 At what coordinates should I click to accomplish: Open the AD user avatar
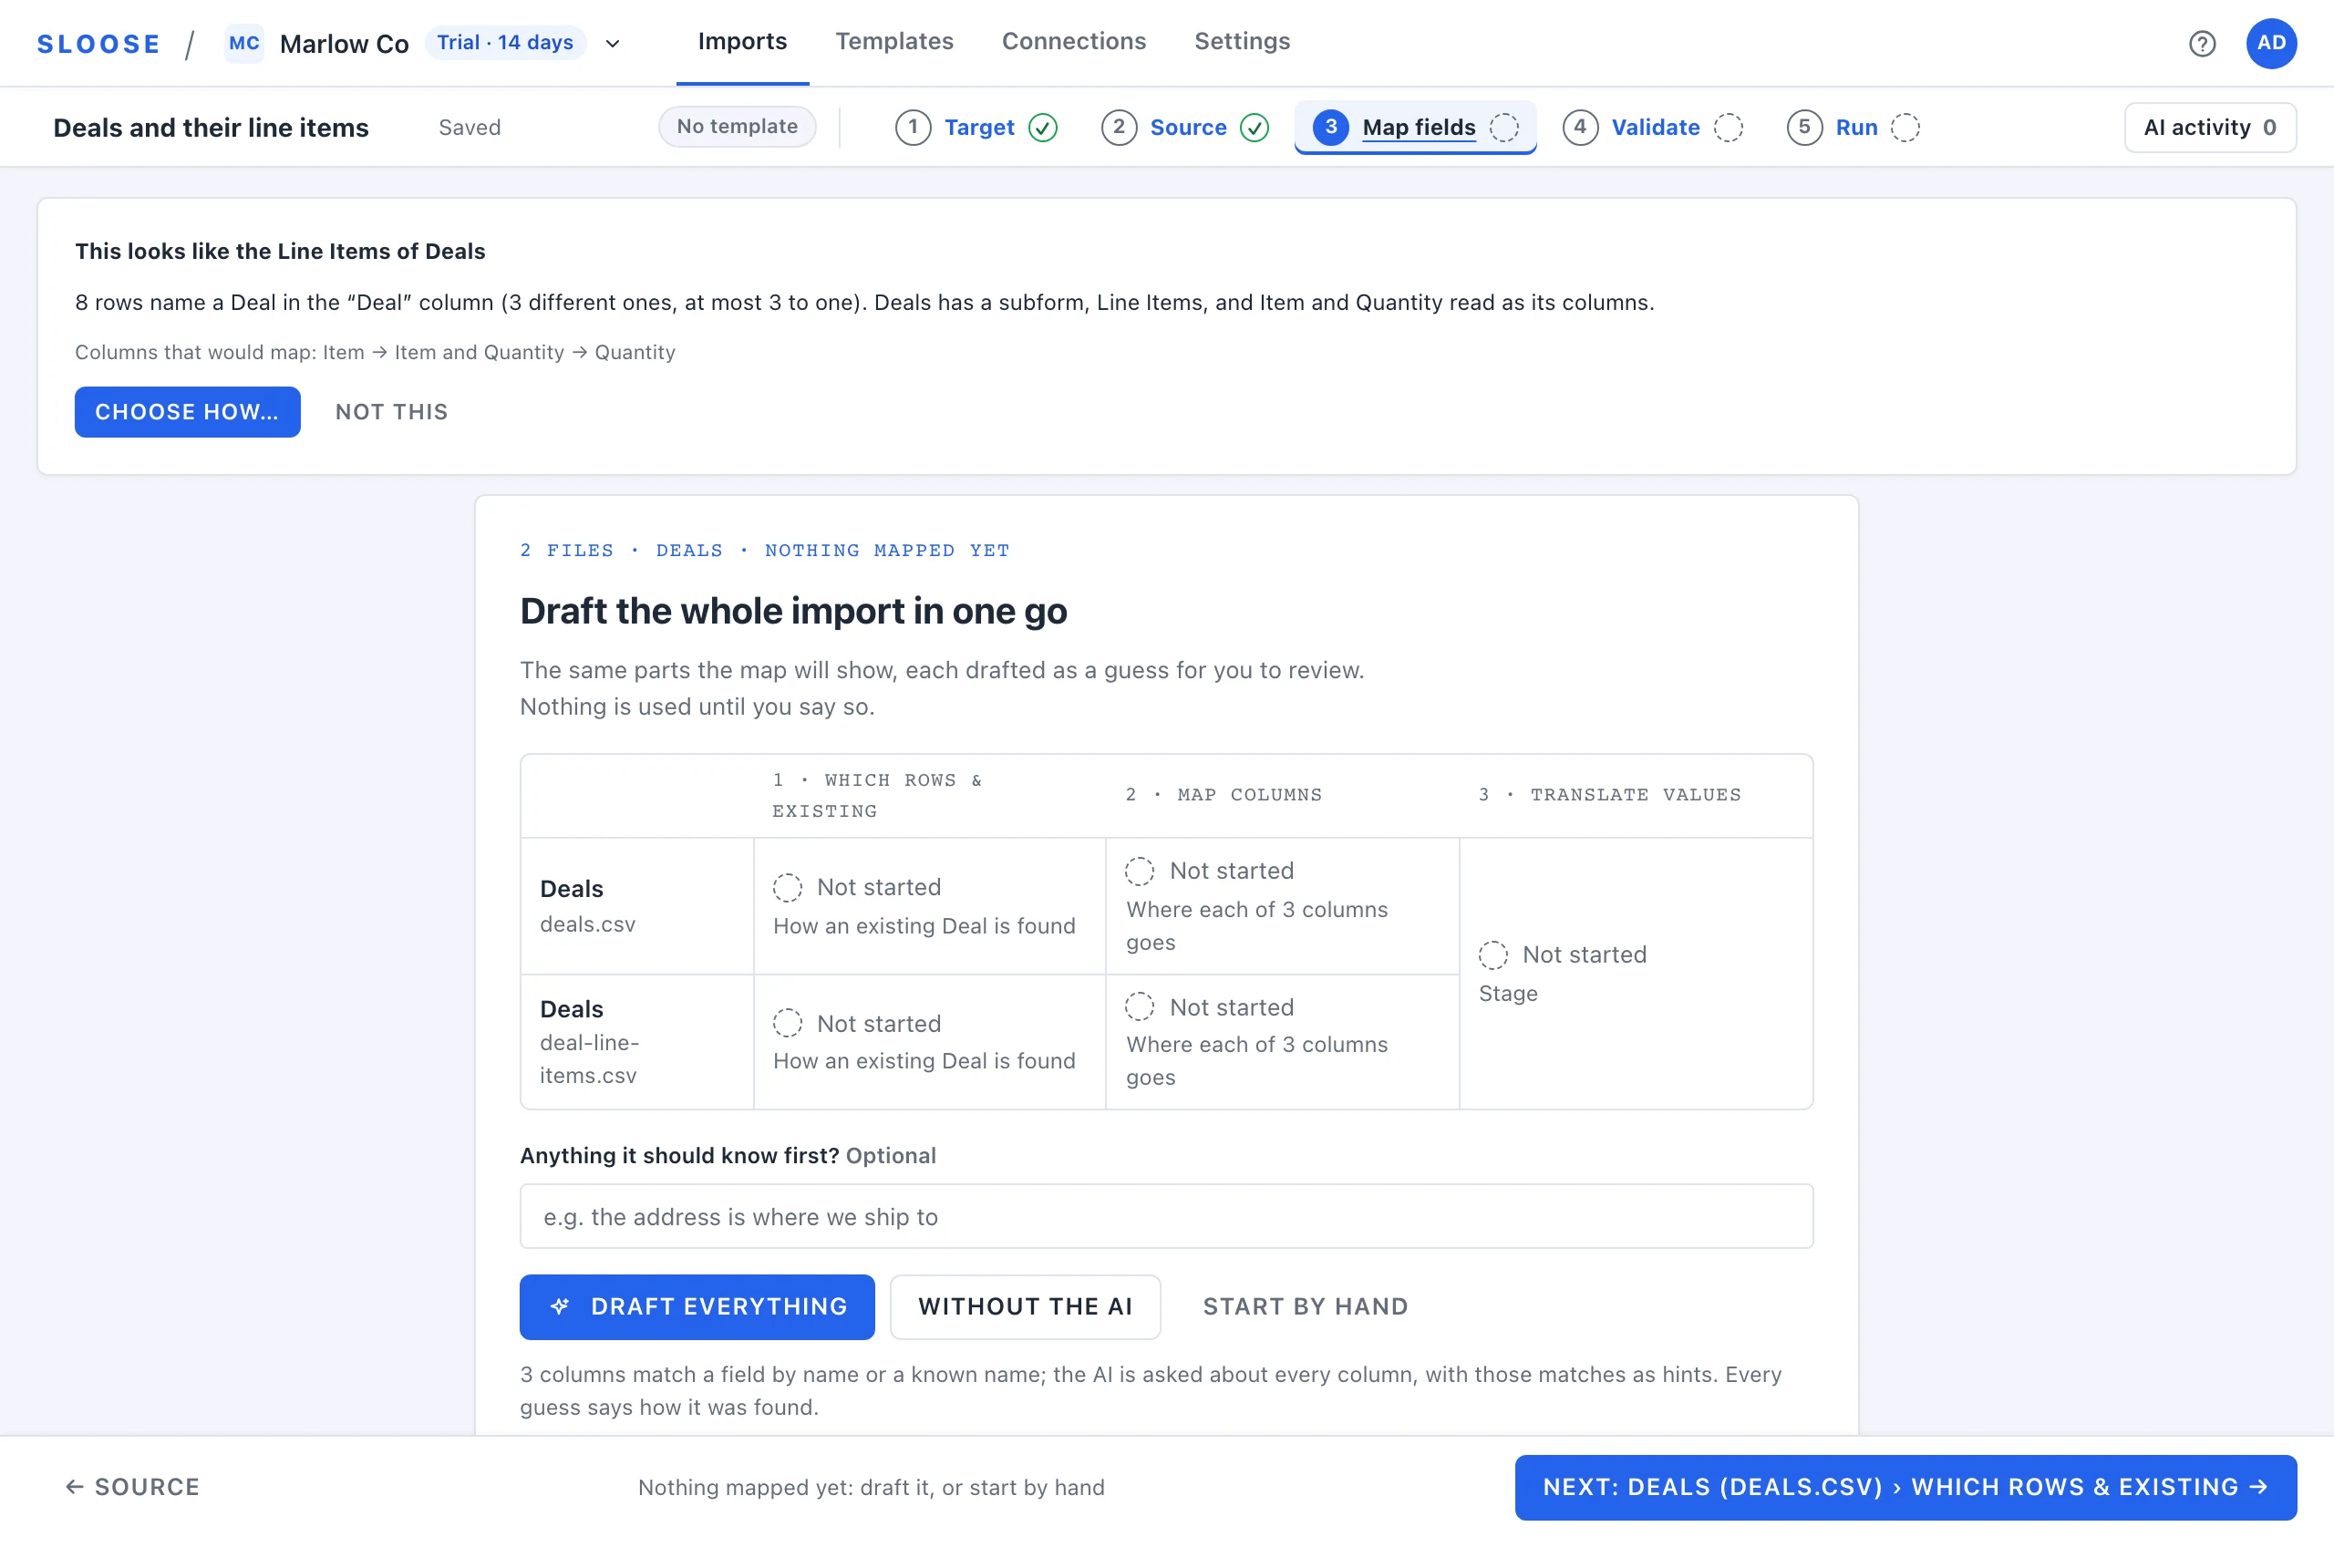[2270, 43]
